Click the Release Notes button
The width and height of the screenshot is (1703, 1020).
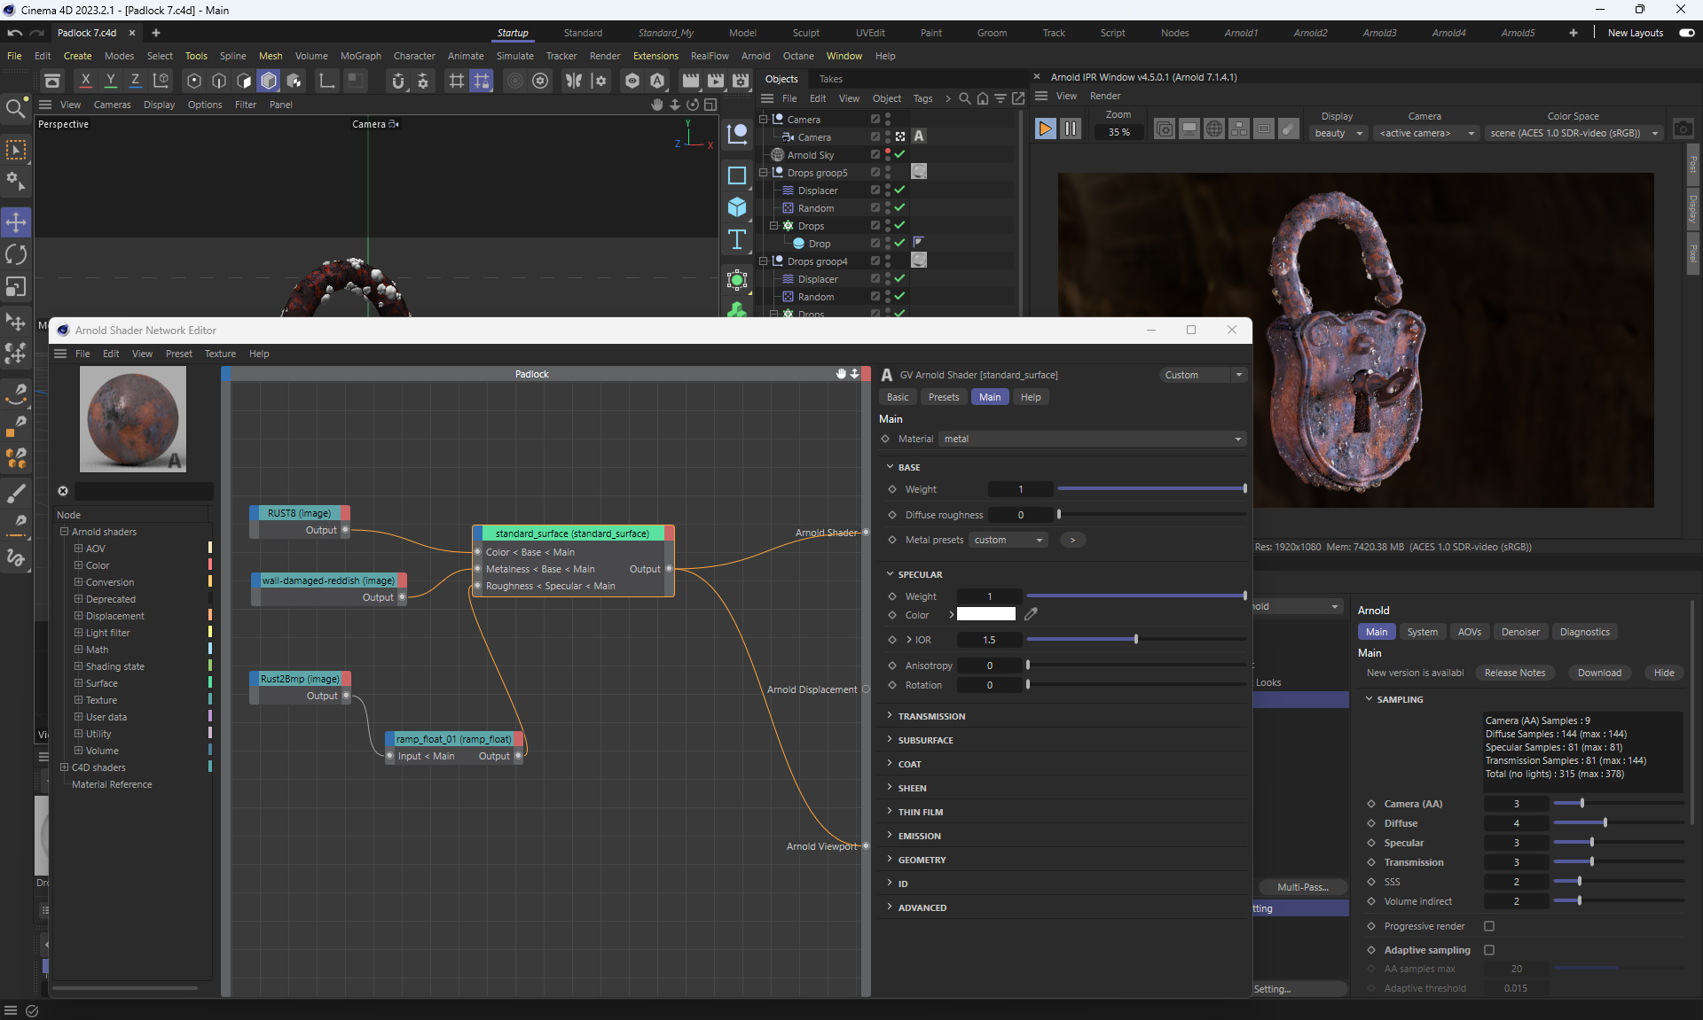1514,673
